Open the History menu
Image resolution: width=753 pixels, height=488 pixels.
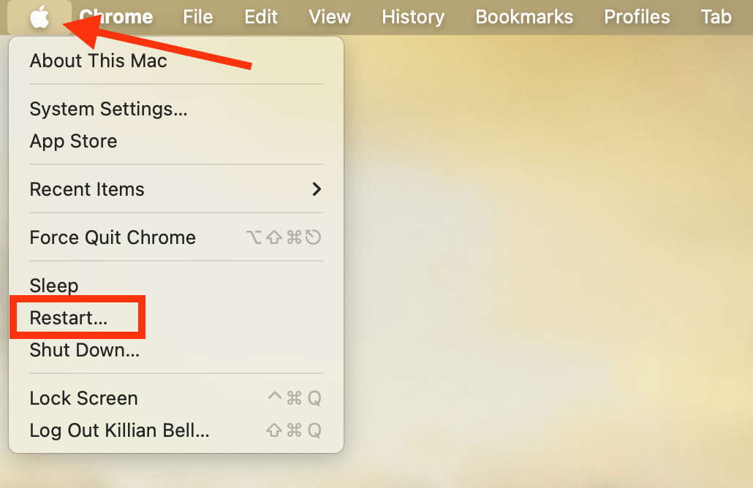coord(412,17)
